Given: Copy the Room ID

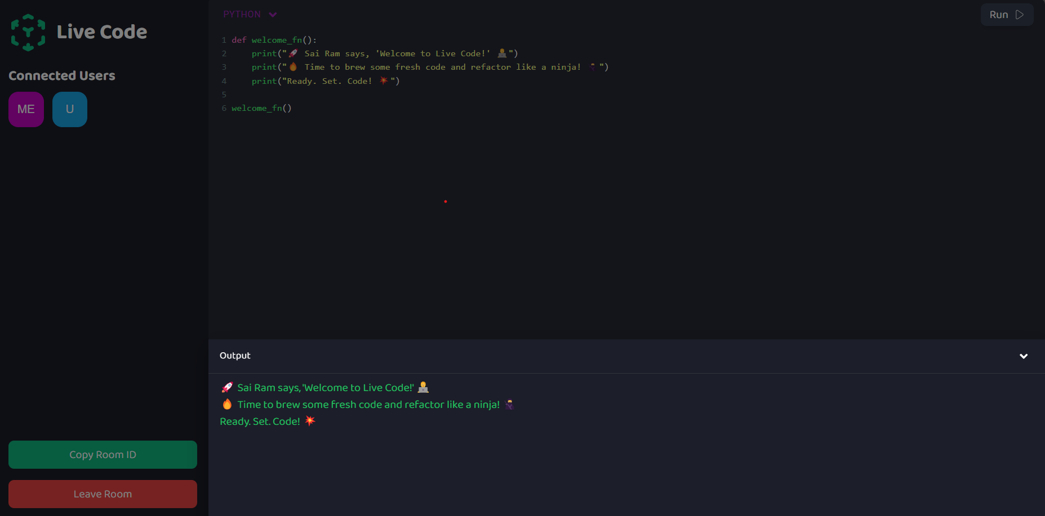Looking at the screenshot, I should 103,455.
